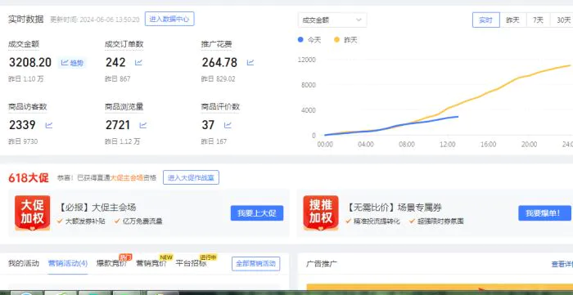Open trend chart icon for 商品访客数
The height and width of the screenshot is (295, 573).
tap(49, 126)
